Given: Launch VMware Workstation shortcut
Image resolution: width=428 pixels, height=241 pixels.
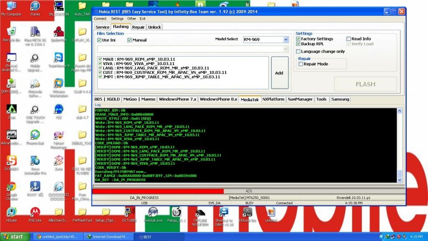Looking at the screenshot, I should [x=59, y=88].
